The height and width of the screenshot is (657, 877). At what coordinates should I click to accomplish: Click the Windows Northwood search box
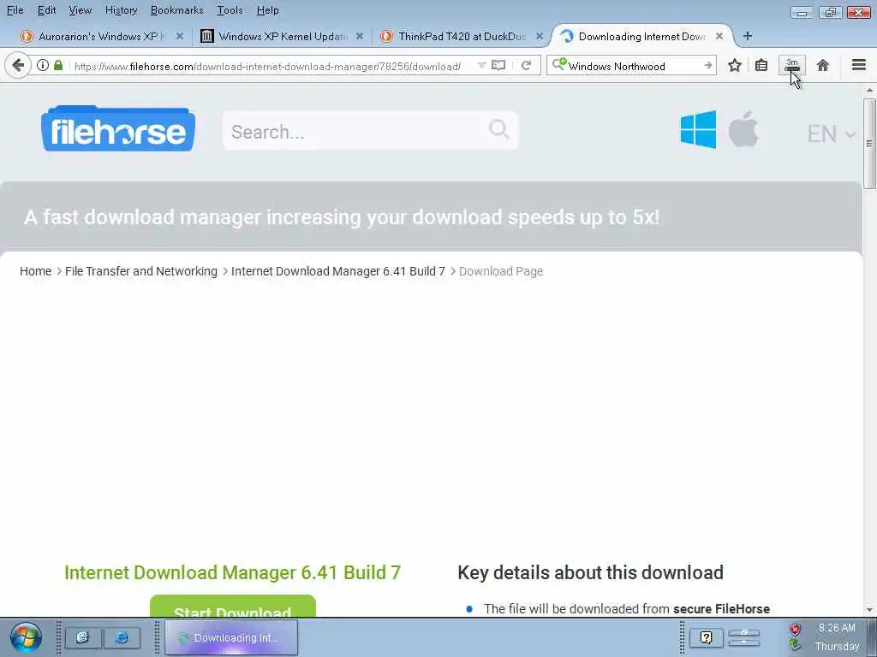click(x=633, y=66)
